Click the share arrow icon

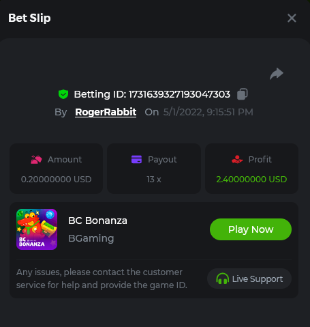277,74
